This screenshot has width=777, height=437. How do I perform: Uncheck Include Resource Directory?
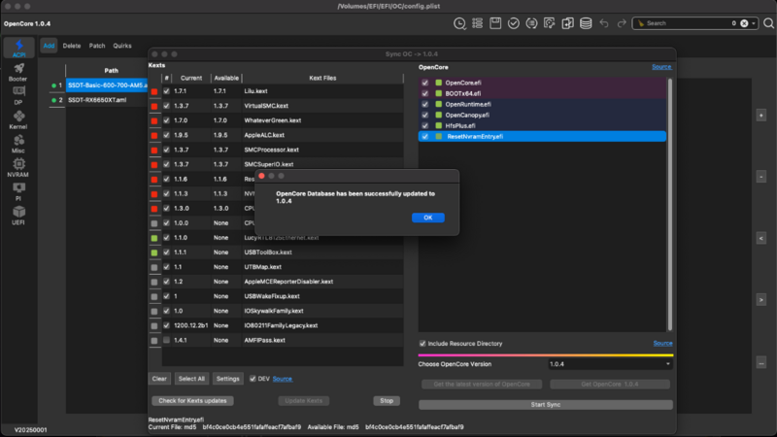click(x=422, y=344)
